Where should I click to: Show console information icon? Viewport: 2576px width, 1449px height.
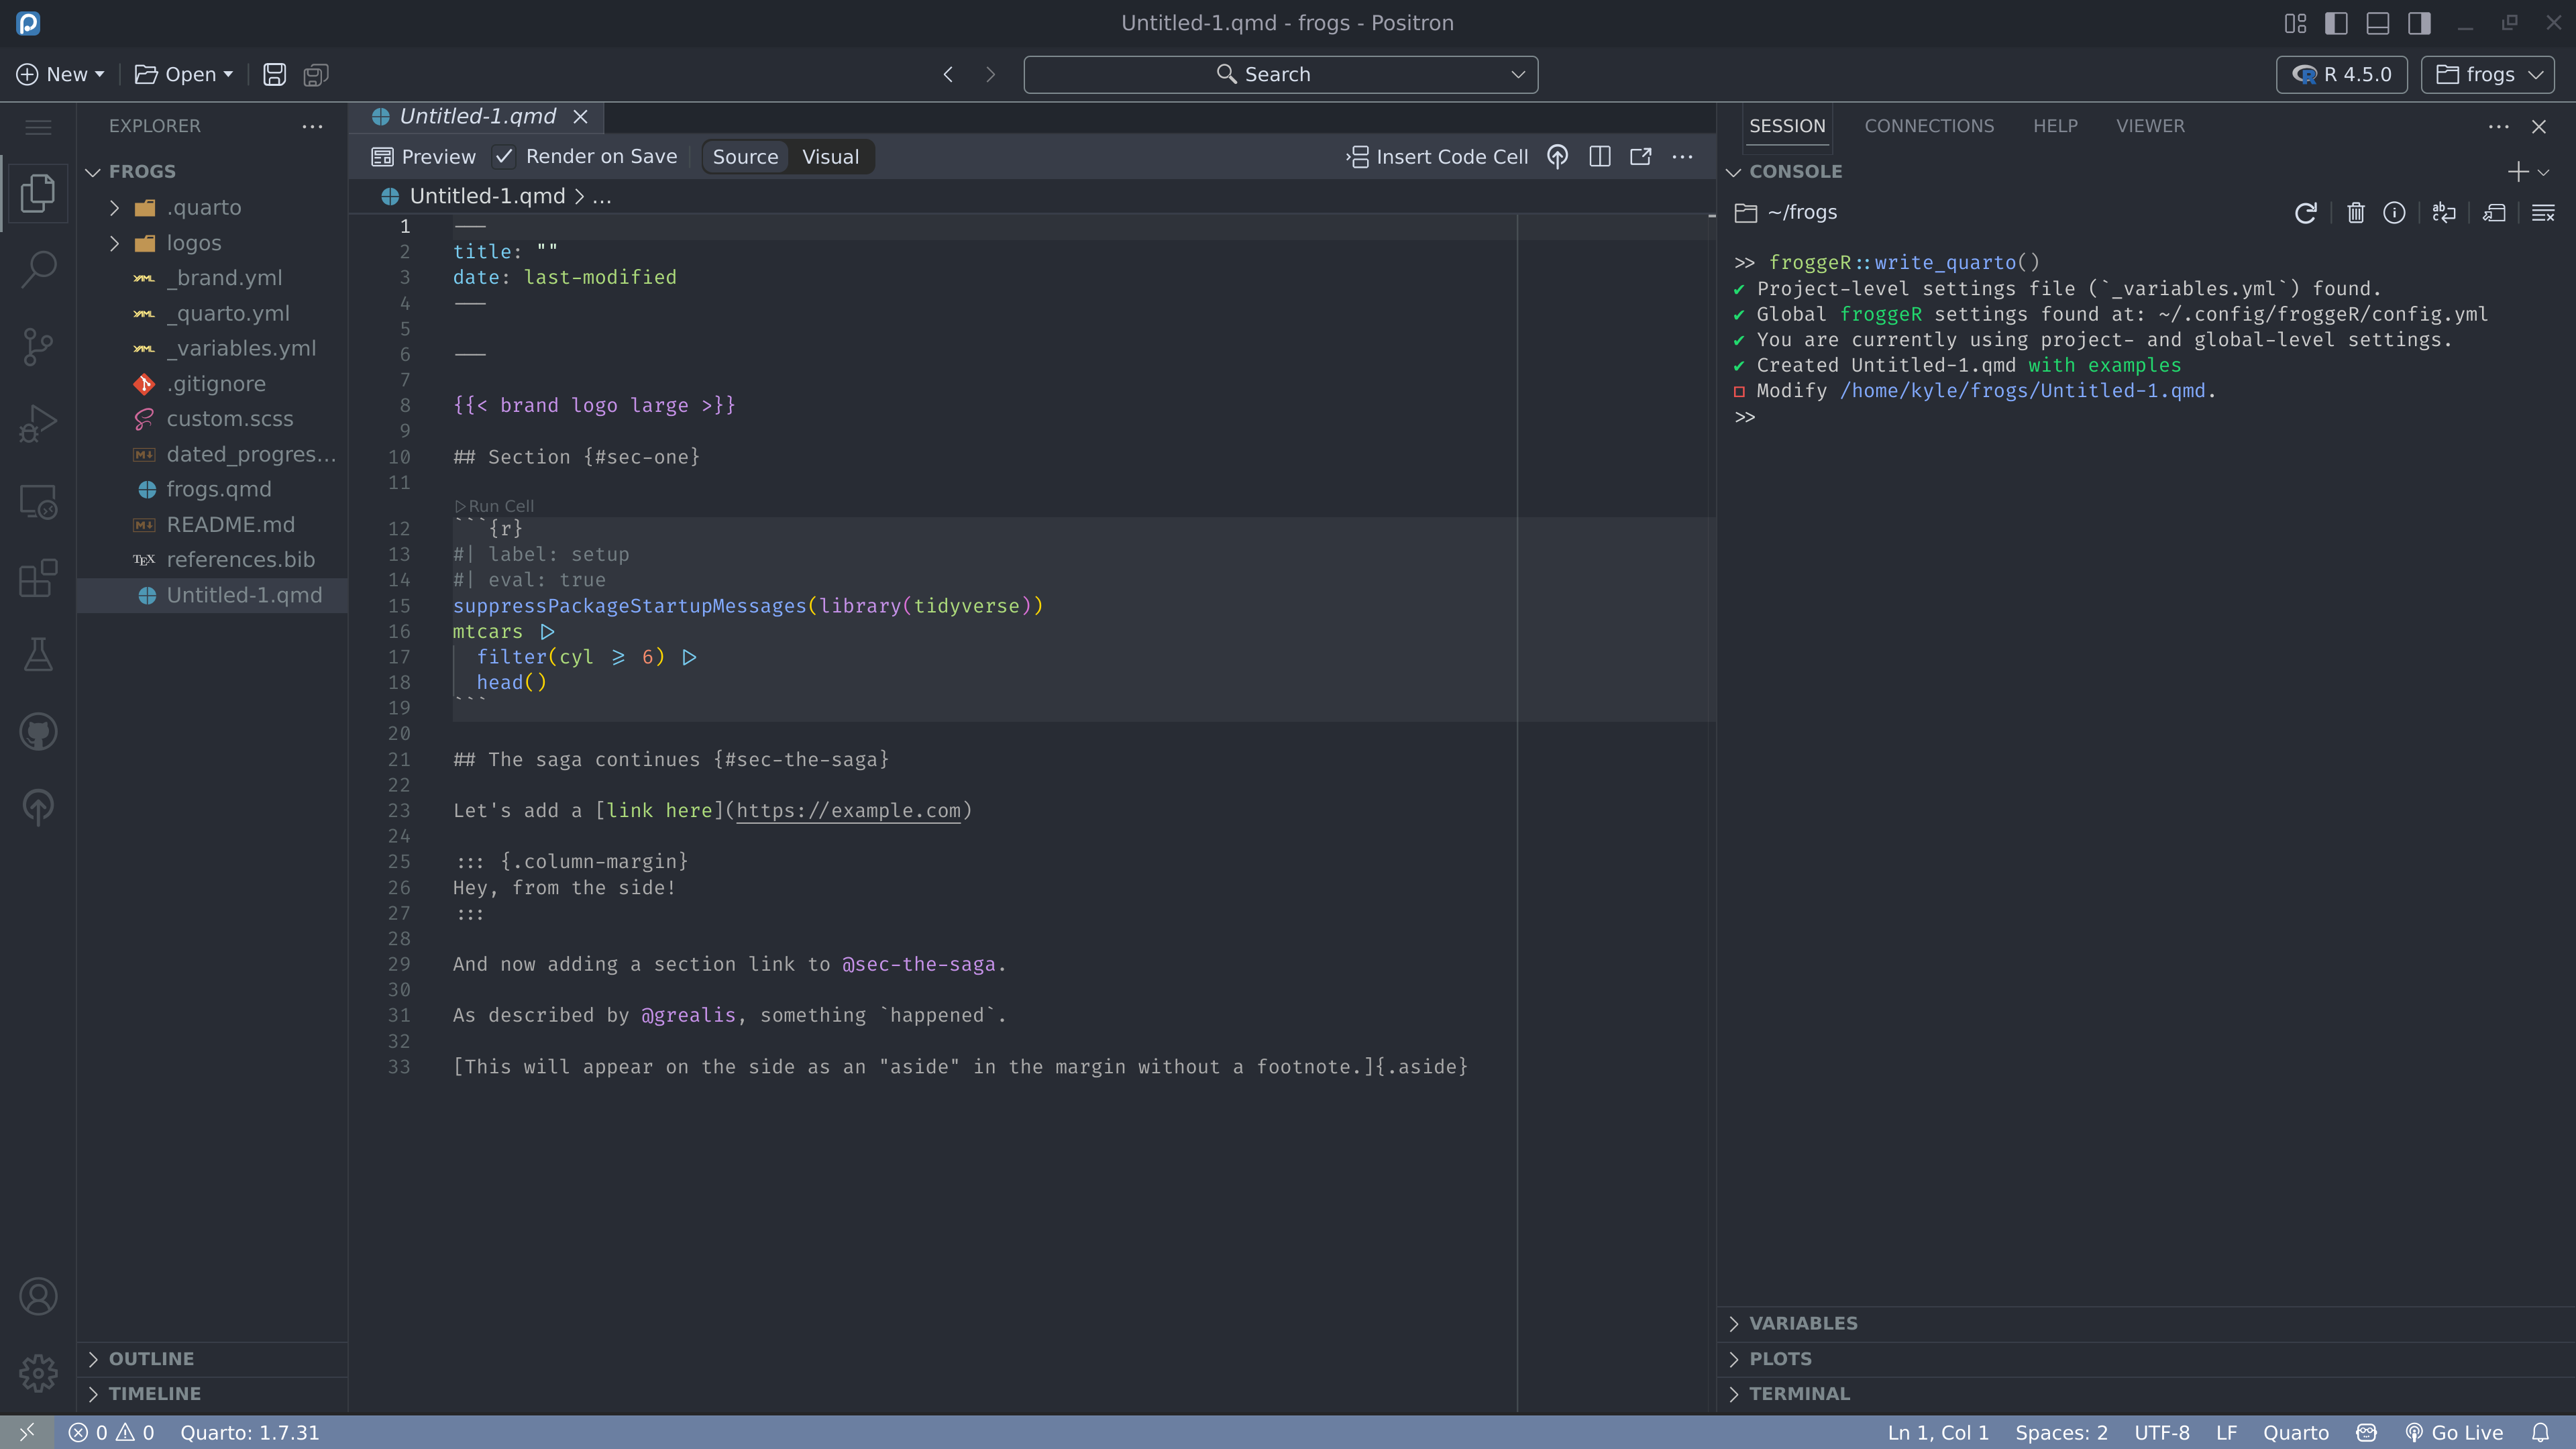tap(2394, 213)
